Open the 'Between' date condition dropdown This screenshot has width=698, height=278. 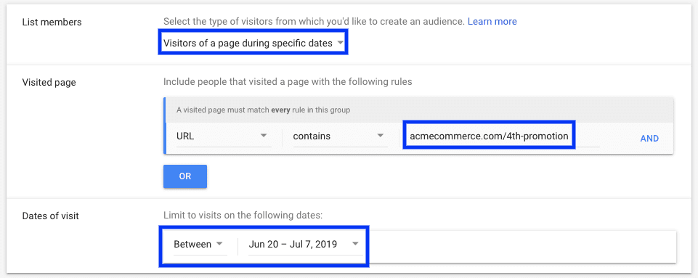tap(200, 244)
